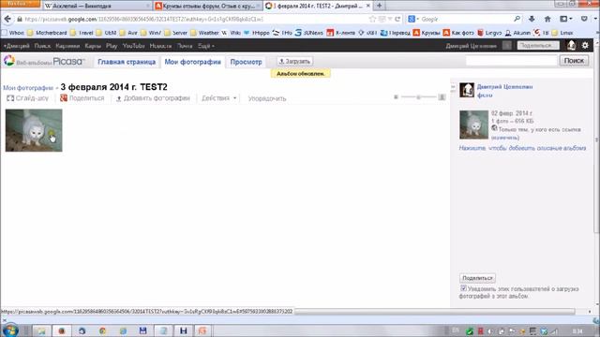Click the browser URL address bar
600x337 pixels.
(195, 19)
